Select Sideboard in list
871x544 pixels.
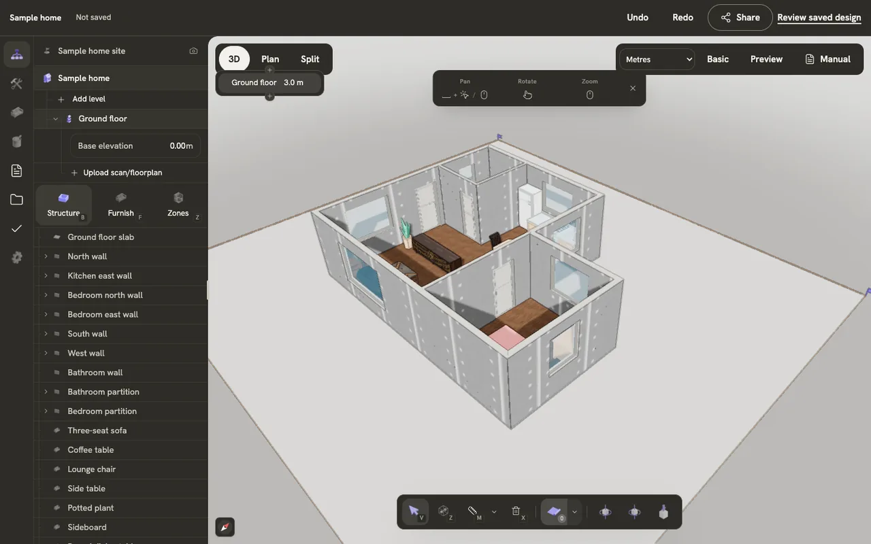[x=121, y=527]
